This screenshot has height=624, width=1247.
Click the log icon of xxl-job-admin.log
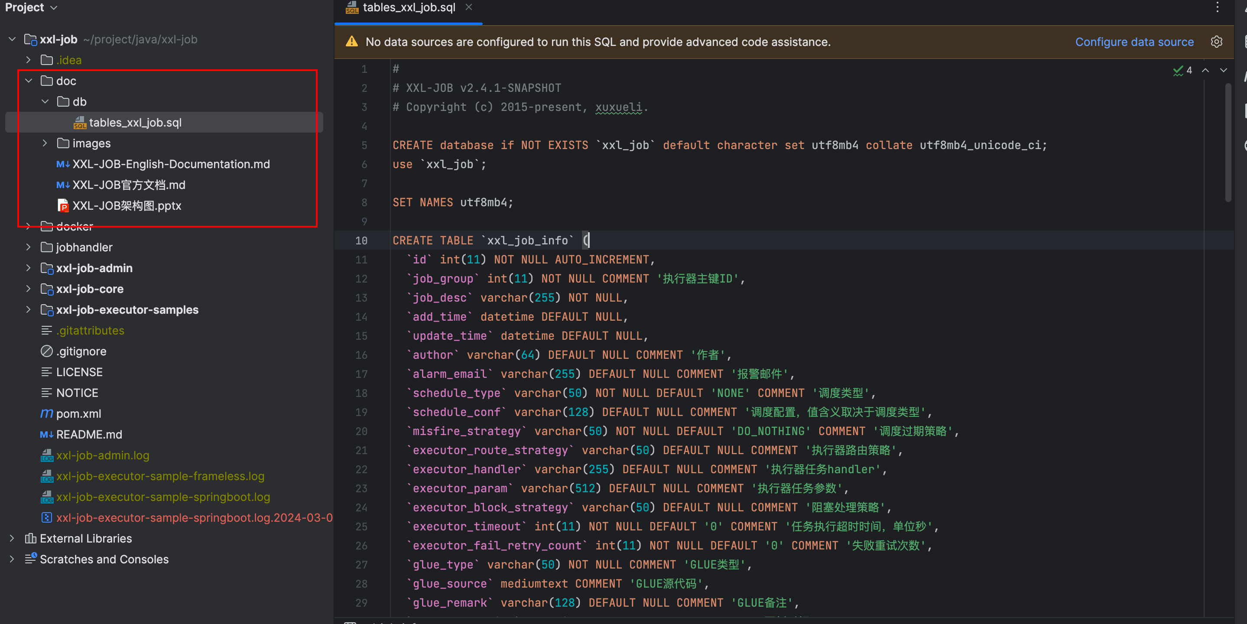[47, 455]
